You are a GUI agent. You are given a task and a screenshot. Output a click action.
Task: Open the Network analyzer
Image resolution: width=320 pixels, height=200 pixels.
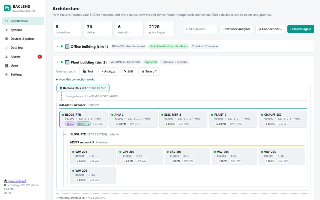pyautogui.click(x=236, y=29)
